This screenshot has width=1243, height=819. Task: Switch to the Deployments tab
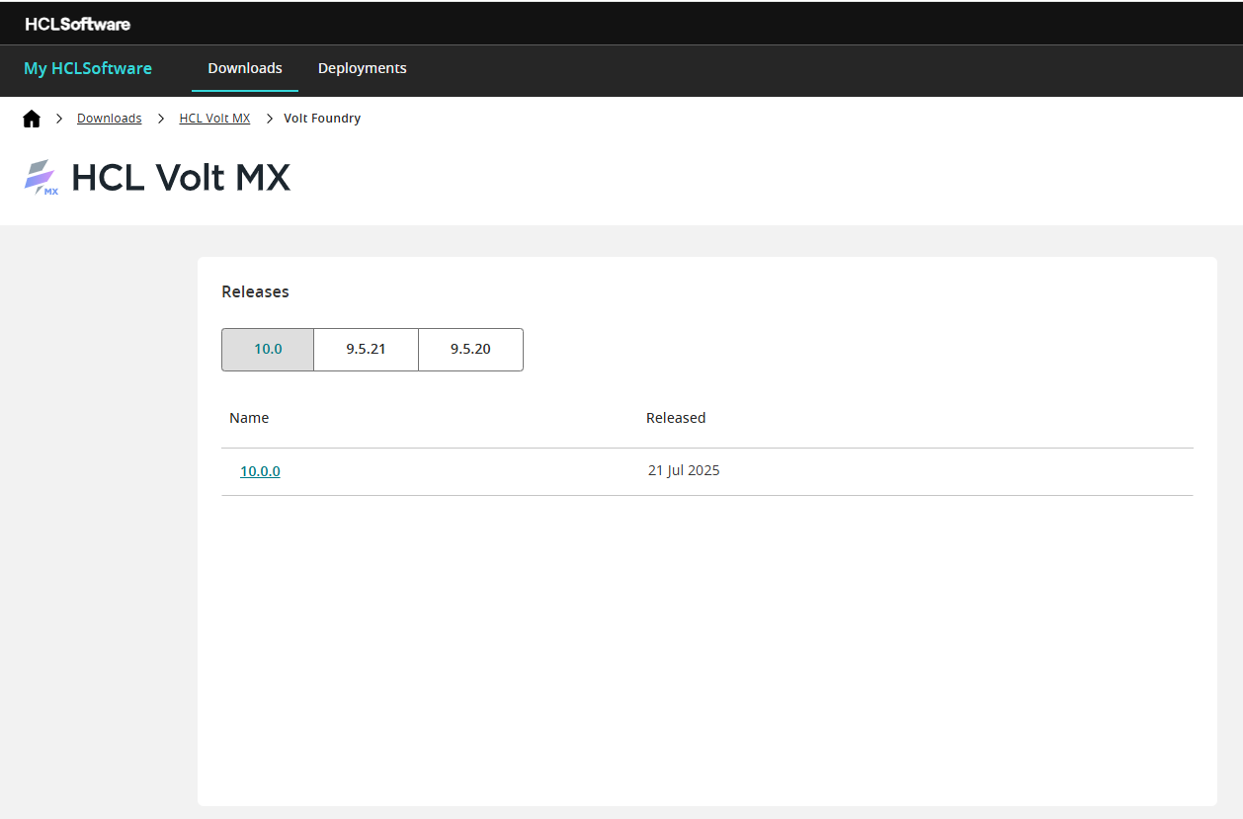click(363, 68)
